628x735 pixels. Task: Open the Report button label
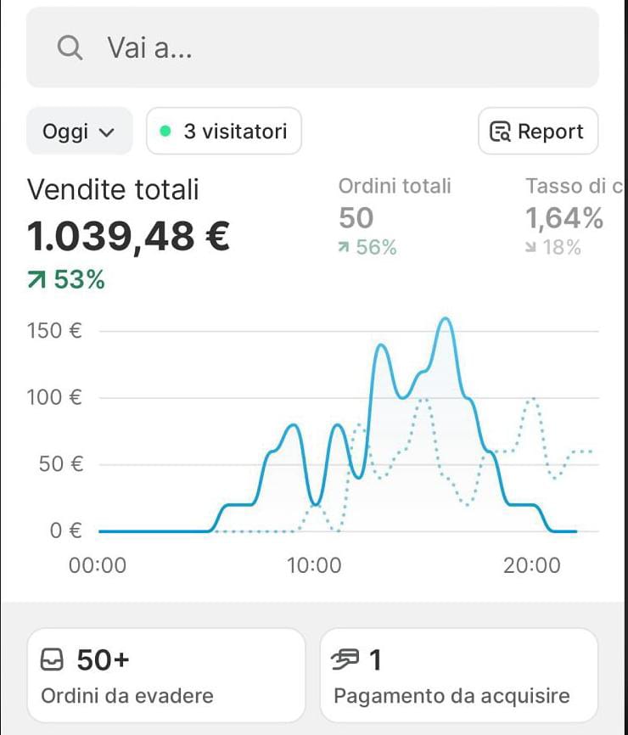click(x=550, y=132)
